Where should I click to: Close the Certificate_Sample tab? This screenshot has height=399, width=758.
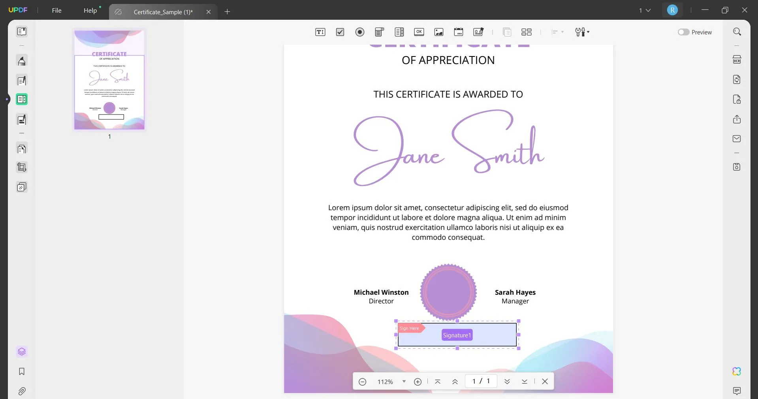click(x=209, y=12)
